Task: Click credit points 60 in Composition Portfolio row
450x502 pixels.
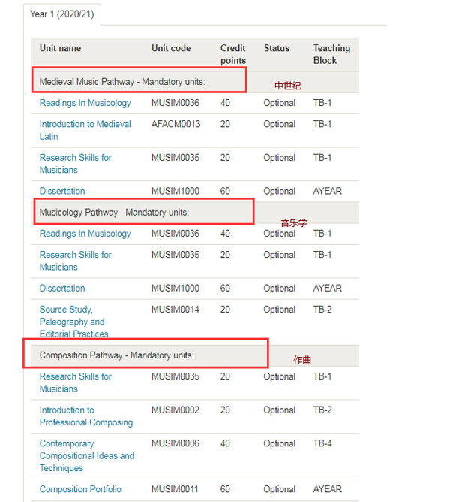Action: (225, 489)
